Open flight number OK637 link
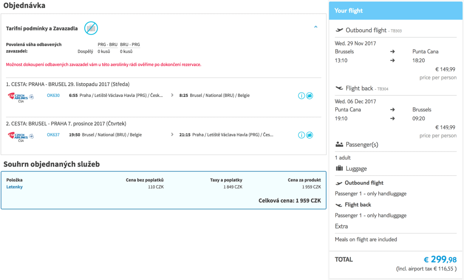Viewport: 464px width, 280px height. (x=53, y=135)
